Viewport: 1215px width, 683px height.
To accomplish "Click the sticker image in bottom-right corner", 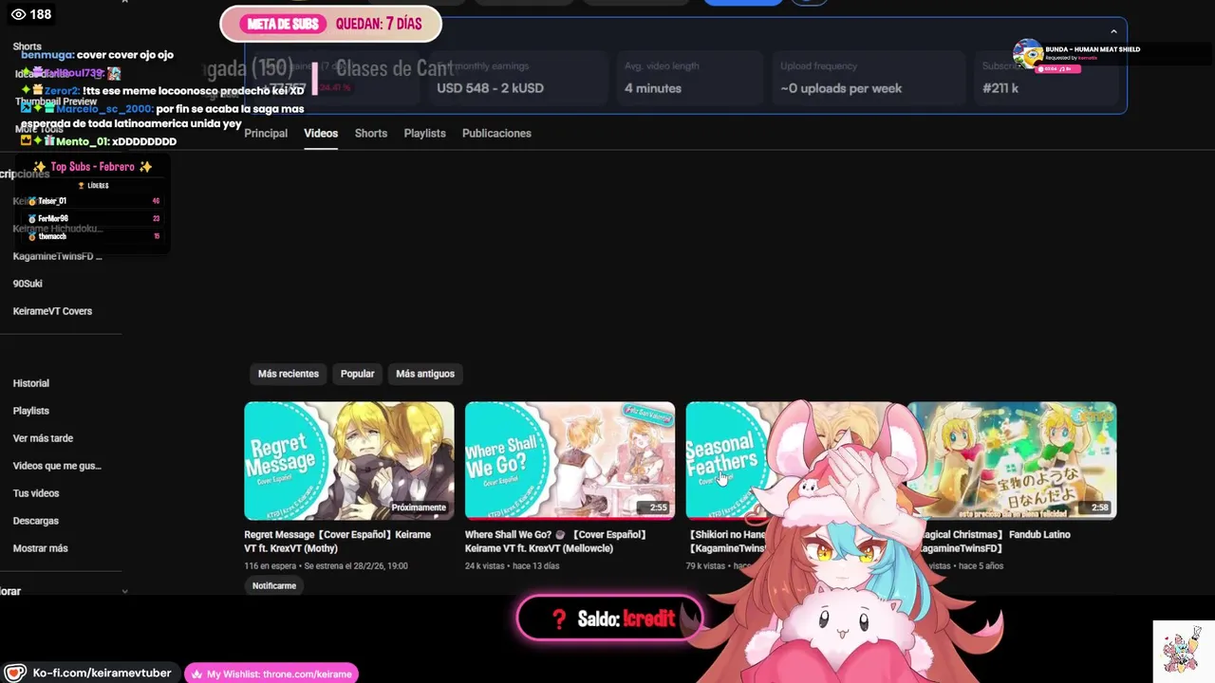I will point(1182,651).
